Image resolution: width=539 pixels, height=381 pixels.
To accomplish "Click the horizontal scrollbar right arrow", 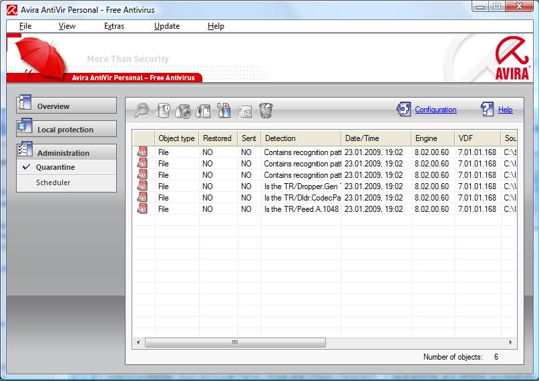I will 510,342.
